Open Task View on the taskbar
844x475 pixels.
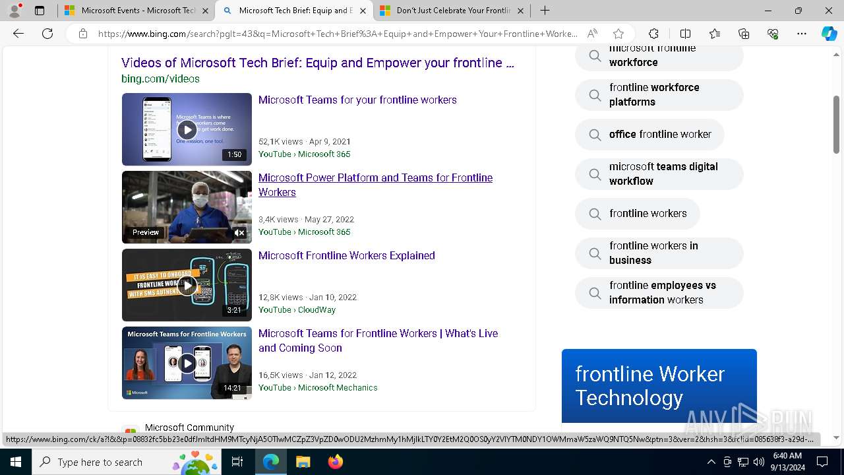[x=237, y=462]
